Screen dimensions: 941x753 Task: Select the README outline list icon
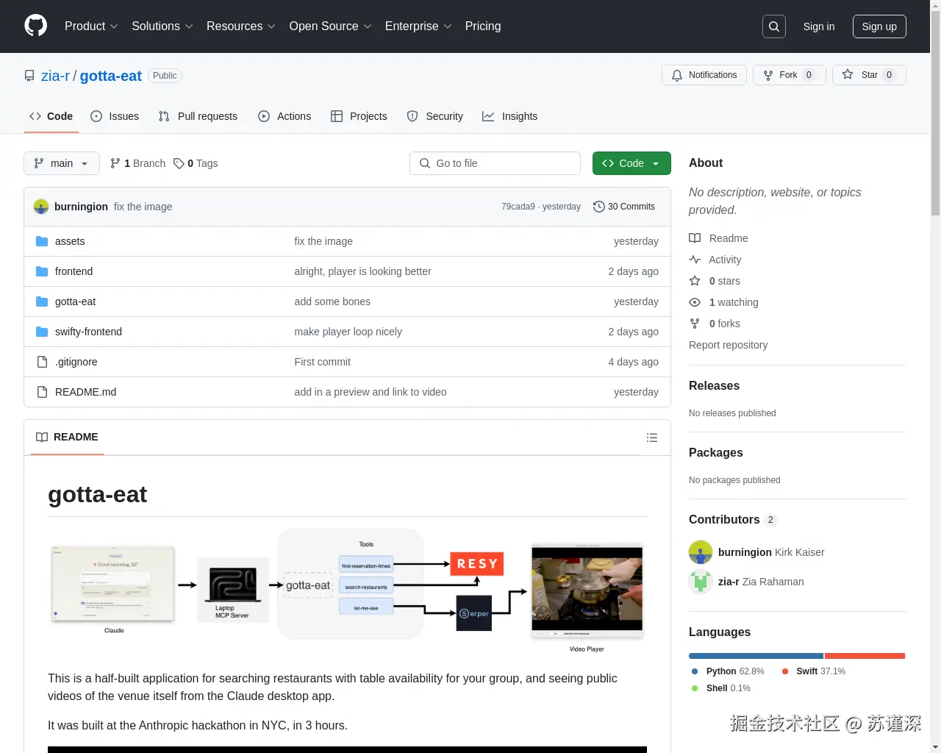(651, 438)
